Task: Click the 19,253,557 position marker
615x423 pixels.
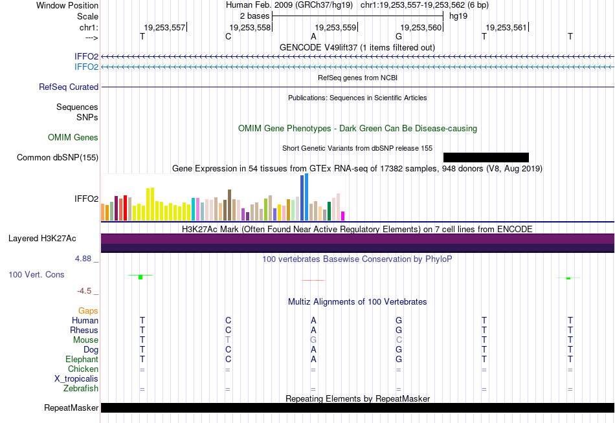Action: 165,27
